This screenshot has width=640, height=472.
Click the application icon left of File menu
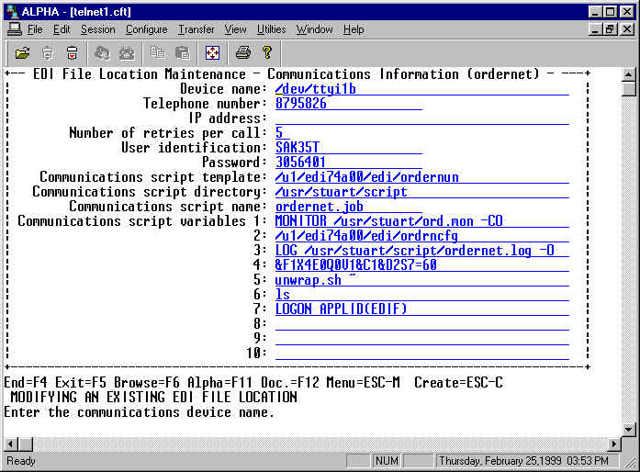(14, 29)
